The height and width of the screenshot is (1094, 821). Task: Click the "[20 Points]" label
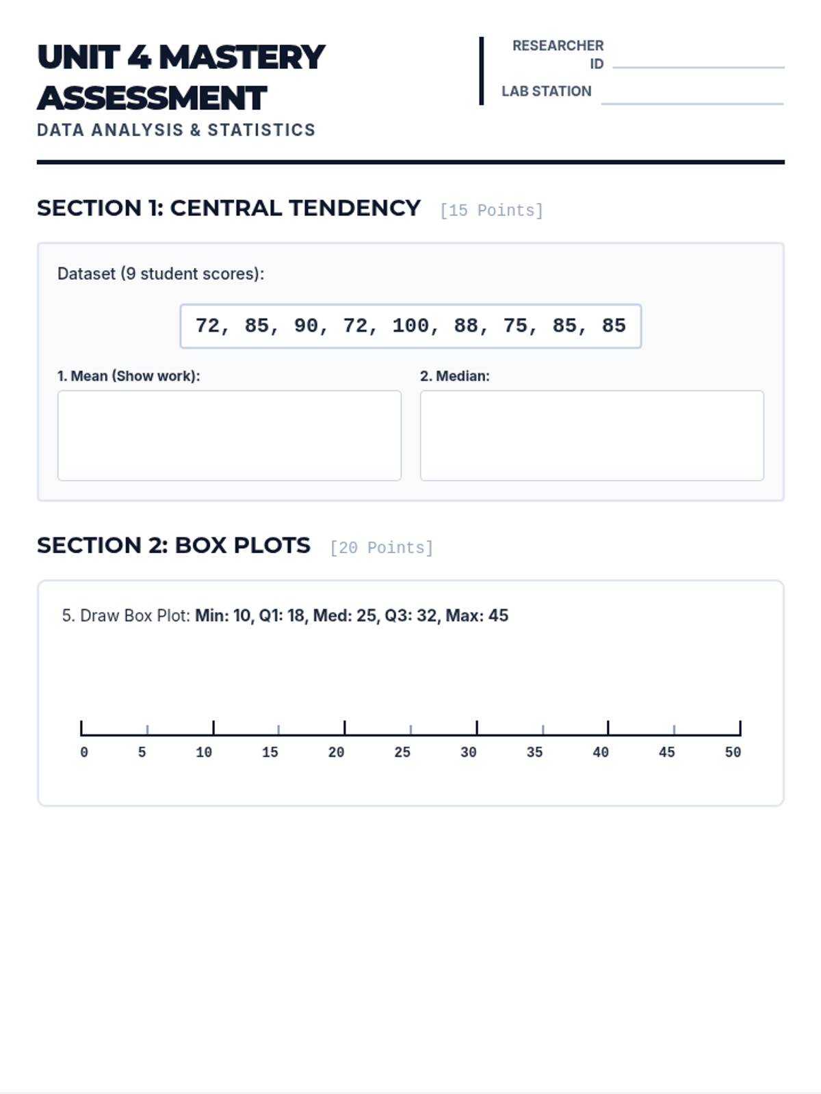pos(381,548)
